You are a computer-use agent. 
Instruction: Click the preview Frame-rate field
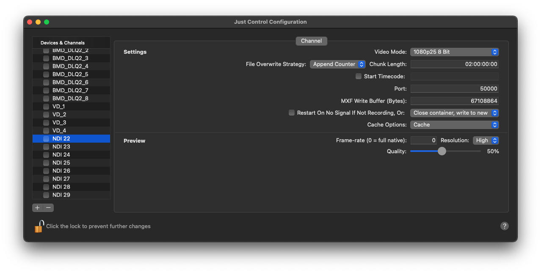(x=424, y=141)
